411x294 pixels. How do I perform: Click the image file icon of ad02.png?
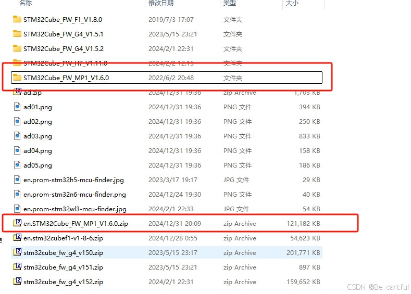point(17,121)
